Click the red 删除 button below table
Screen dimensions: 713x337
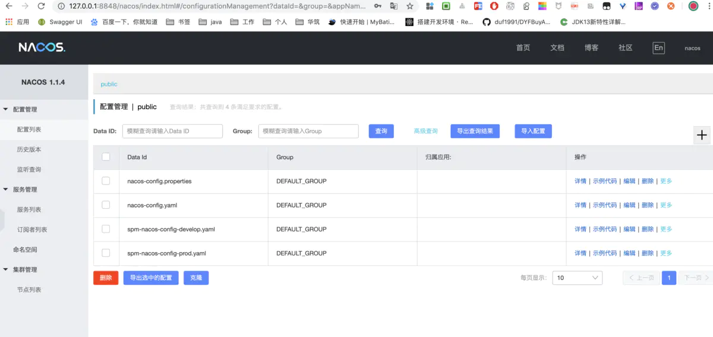pyautogui.click(x=106, y=278)
